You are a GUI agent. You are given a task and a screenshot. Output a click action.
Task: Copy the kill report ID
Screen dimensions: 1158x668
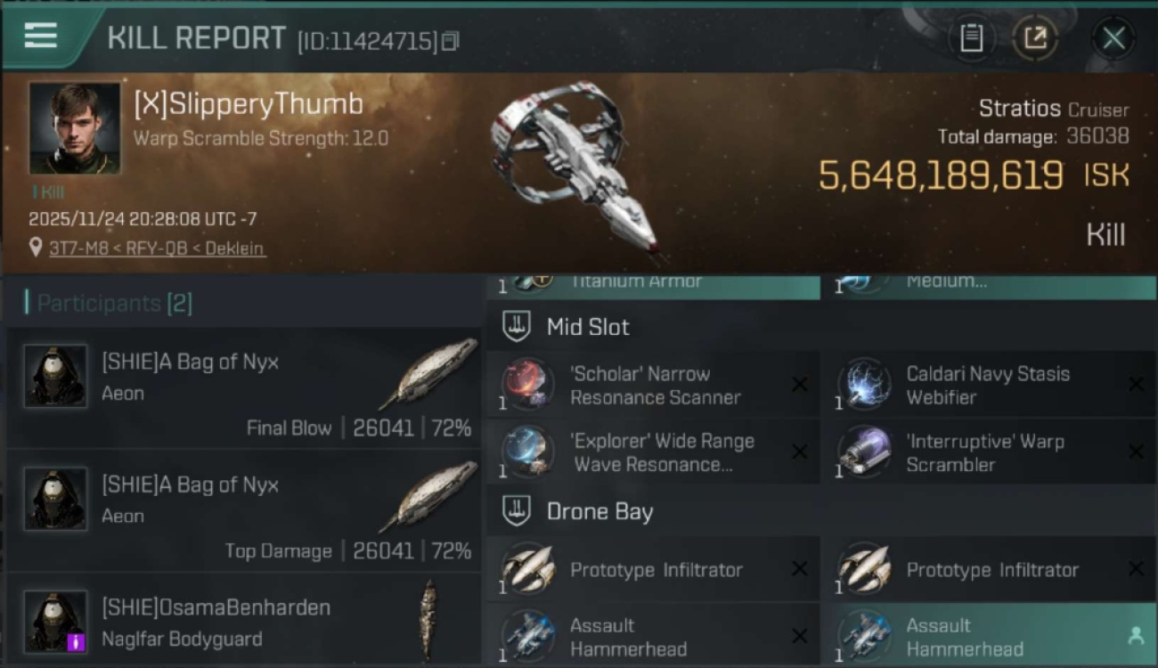[451, 41]
